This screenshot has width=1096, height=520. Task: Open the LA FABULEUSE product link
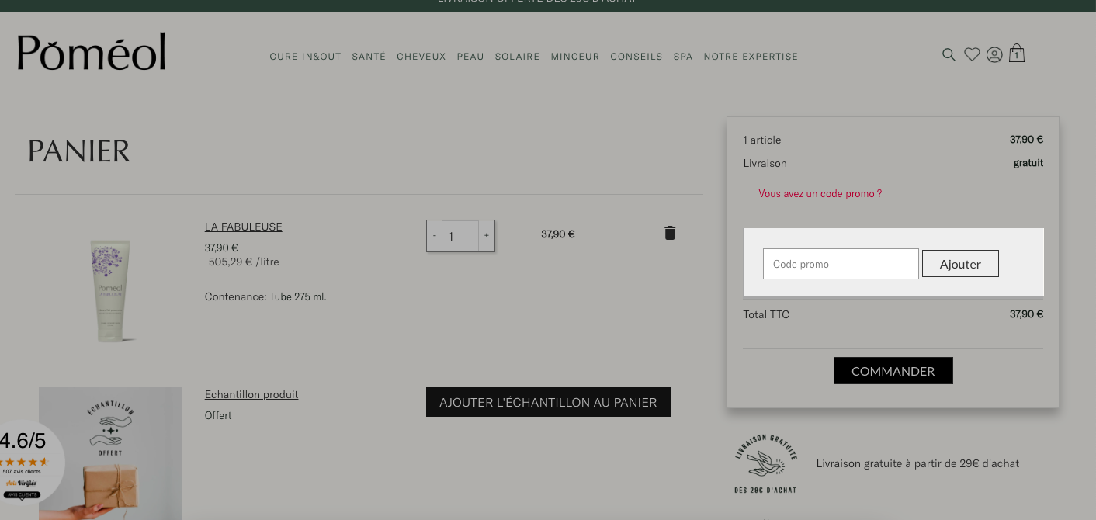[244, 227]
